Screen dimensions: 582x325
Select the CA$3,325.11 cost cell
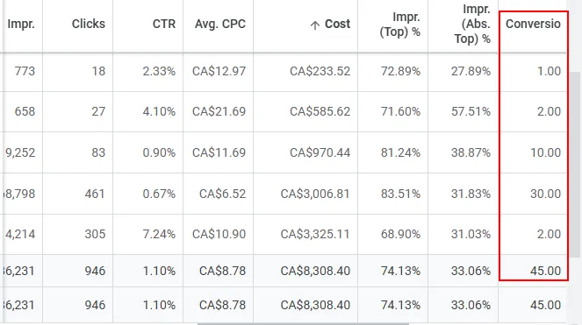pos(315,234)
